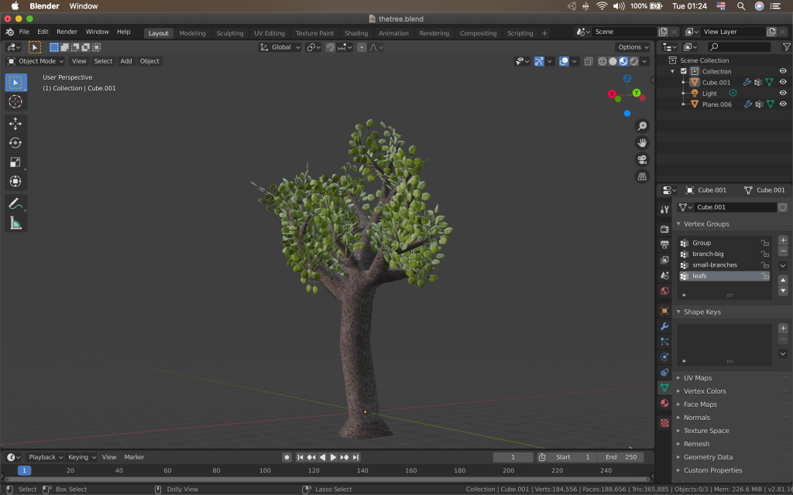Image resolution: width=793 pixels, height=495 pixels.
Task: Add a new vertex group with plus button
Action: coord(782,241)
